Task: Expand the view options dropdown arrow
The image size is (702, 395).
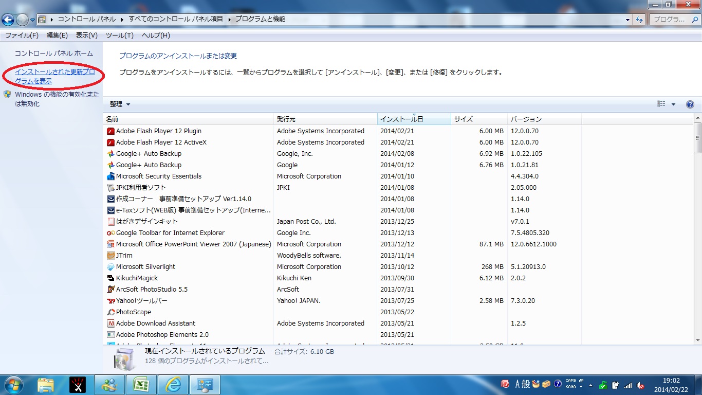Action: tap(673, 104)
